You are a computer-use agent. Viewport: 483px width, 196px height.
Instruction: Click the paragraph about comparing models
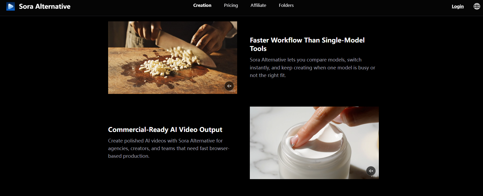point(312,68)
